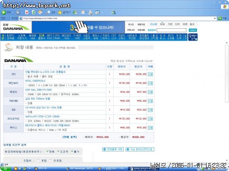Open Edit button dropdown arrow
This screenshot has height=171, width=229.
click(x=102, y=12)
